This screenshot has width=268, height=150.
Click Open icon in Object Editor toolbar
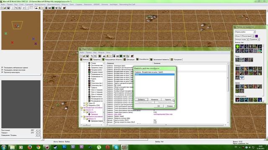coord(84,56)
